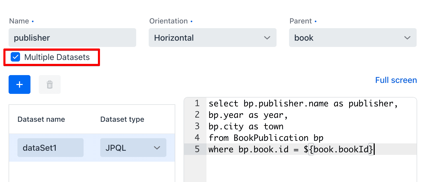Click the bp.city as town query line

(246, 126)
